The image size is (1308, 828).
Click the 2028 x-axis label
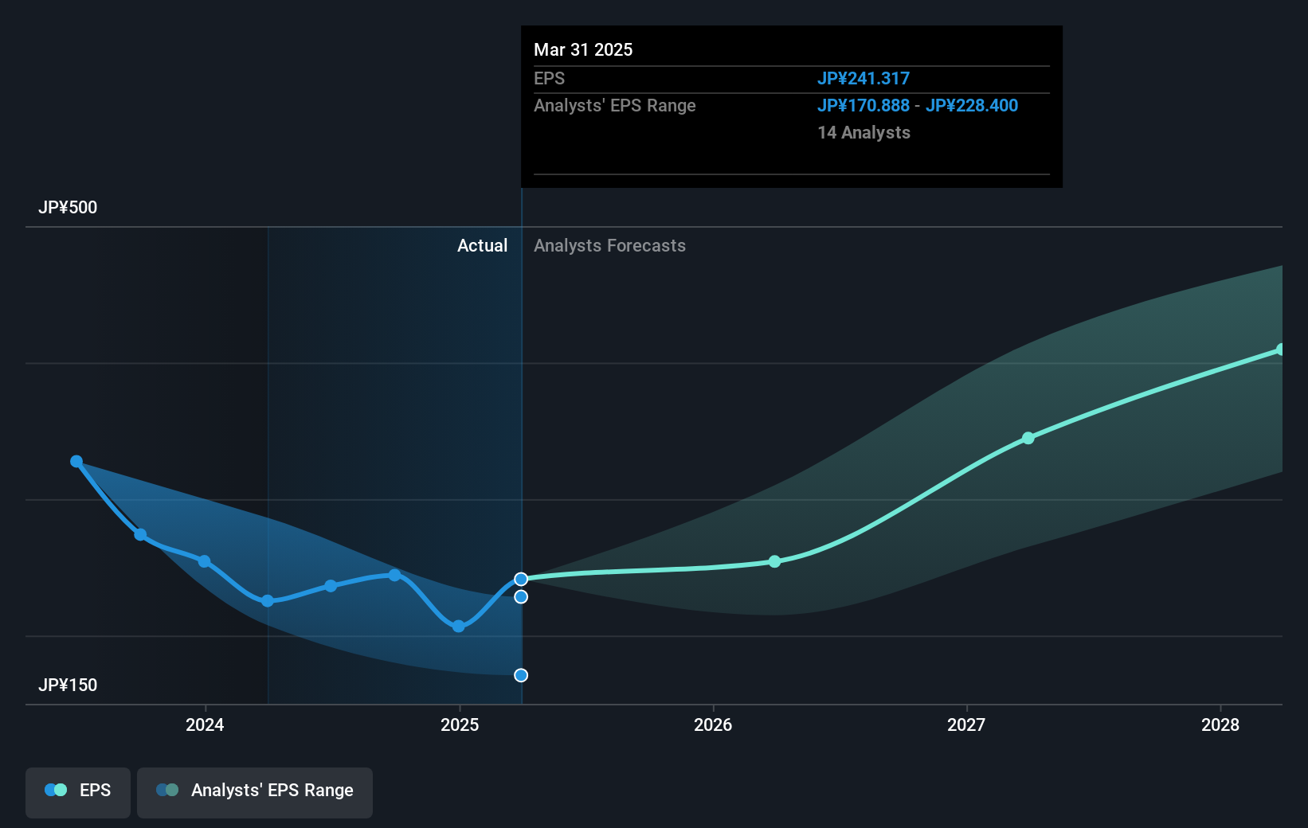click(x=1220, y=724)
